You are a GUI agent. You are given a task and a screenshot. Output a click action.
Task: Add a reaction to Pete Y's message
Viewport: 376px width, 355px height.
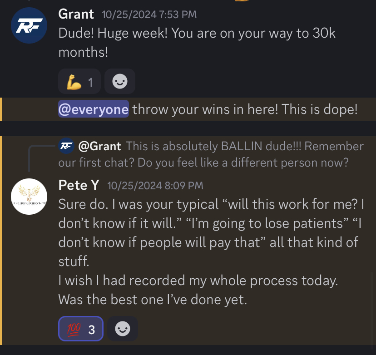point(123,329)
